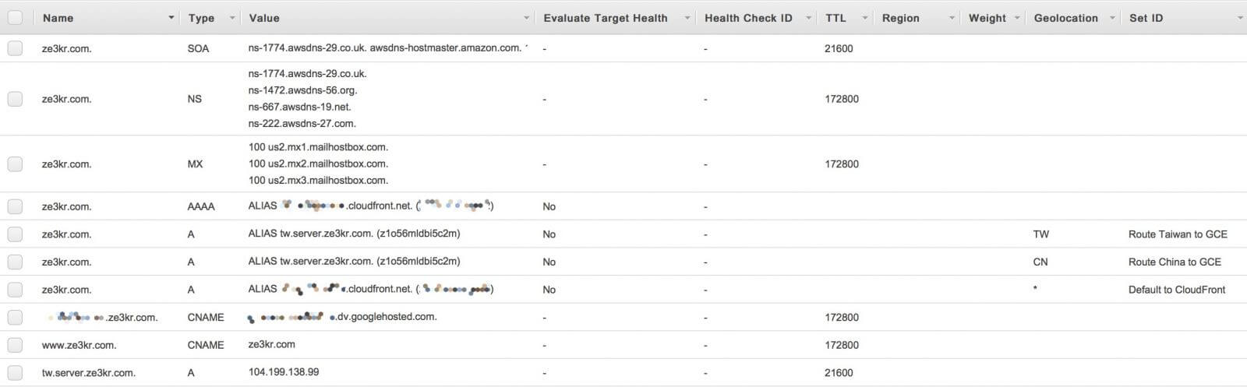This screenshot has height=387, width=1247.
Task: Tick the checkbox for the MX record
Action: [x=15, y=164]
